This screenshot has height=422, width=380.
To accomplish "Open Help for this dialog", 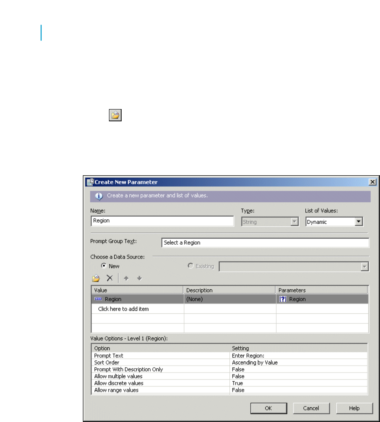I will tap(354, 408).
